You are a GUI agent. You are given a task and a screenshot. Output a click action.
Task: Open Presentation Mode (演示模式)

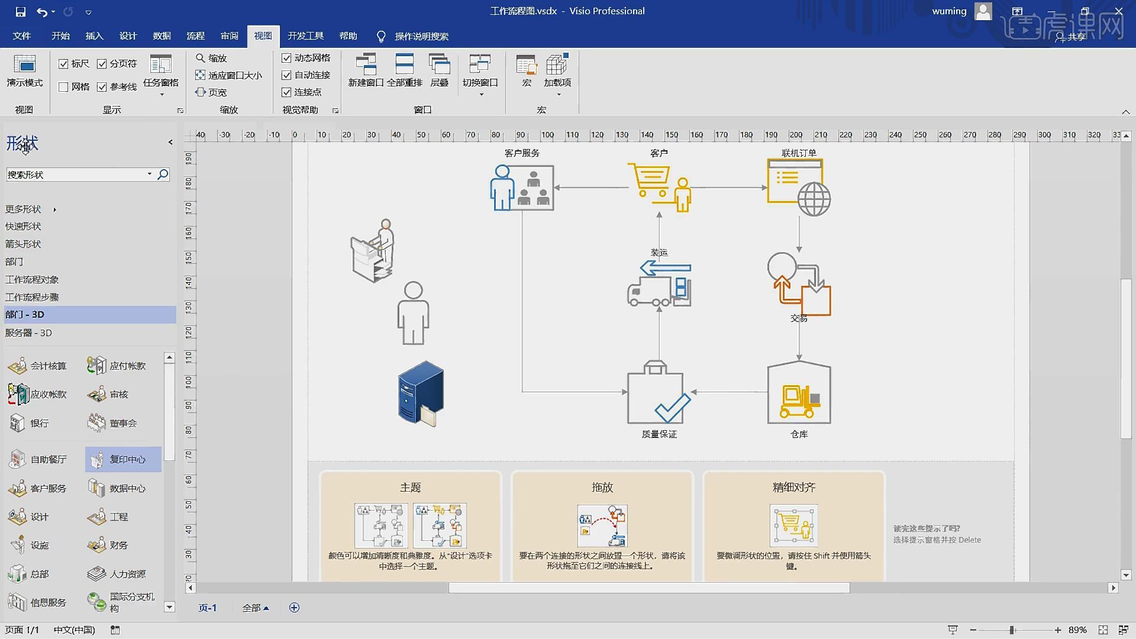pyautogui.click(x=25, y=71)
